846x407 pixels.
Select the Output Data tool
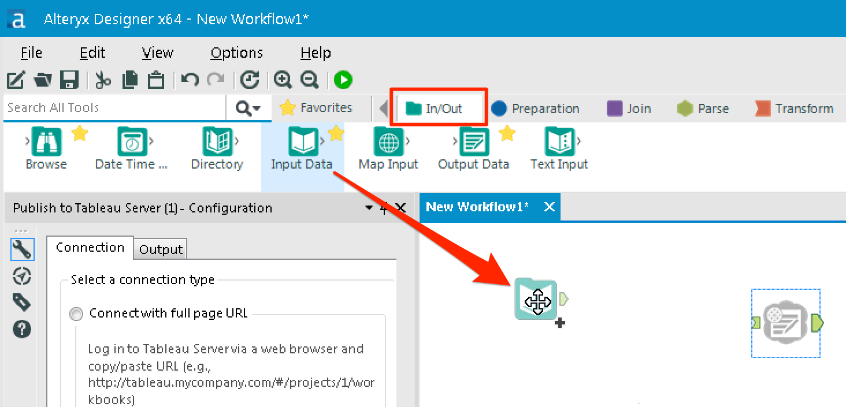click(x=473, y=141)
